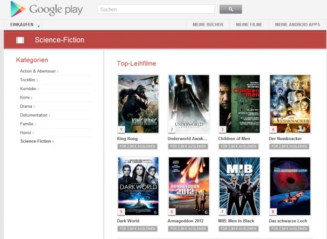Viewport: 327px width, 239px height.
Task: Click the Armageddon 2012 title link
Action: click(185, 221)
